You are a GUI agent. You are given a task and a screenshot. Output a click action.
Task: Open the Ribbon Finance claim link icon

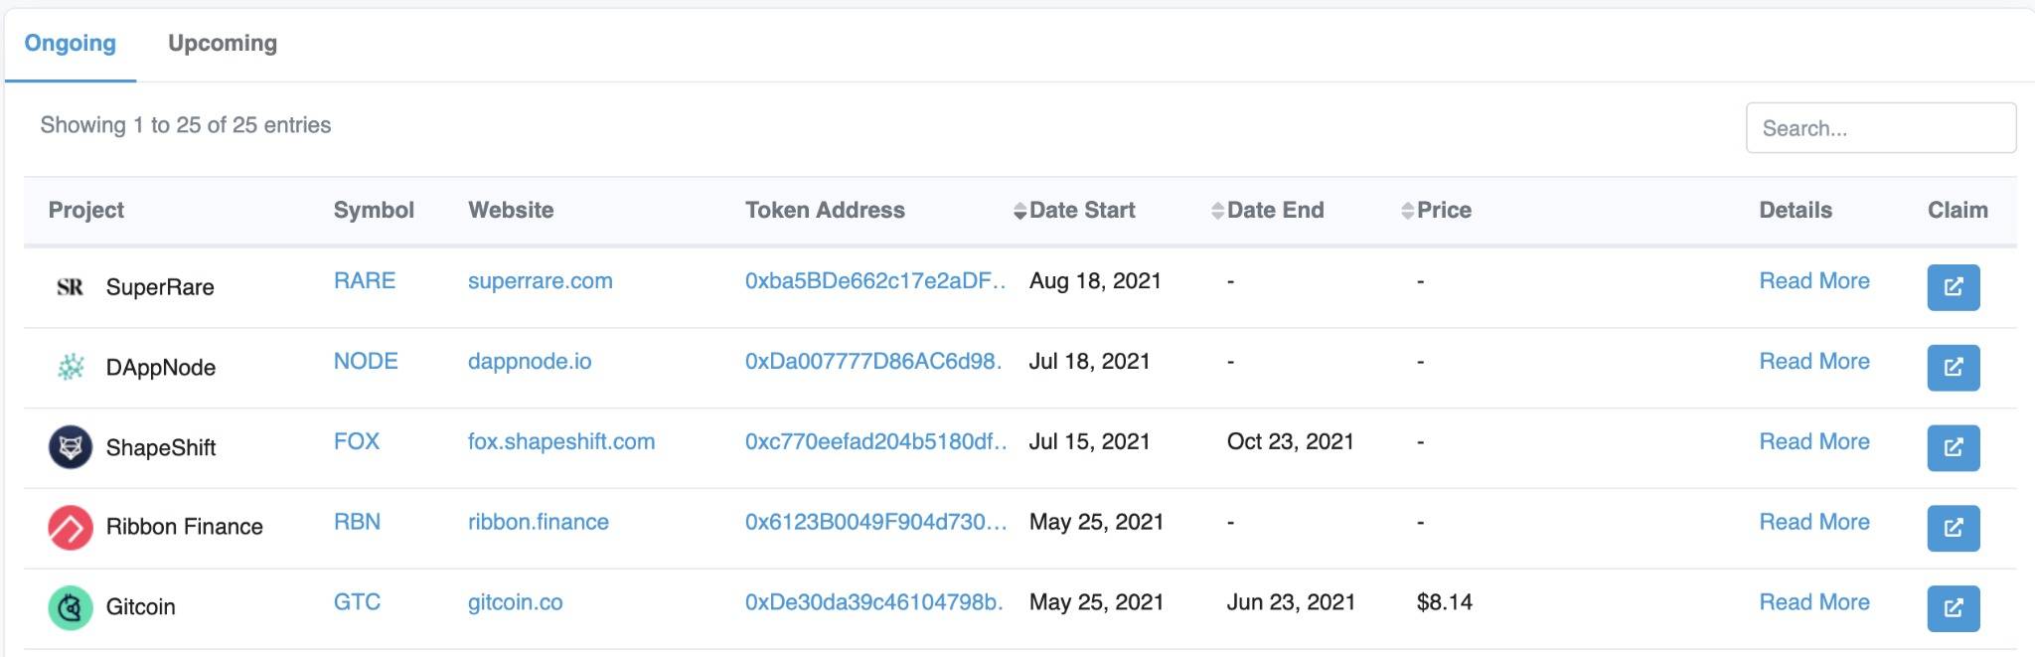[1953, 528]
